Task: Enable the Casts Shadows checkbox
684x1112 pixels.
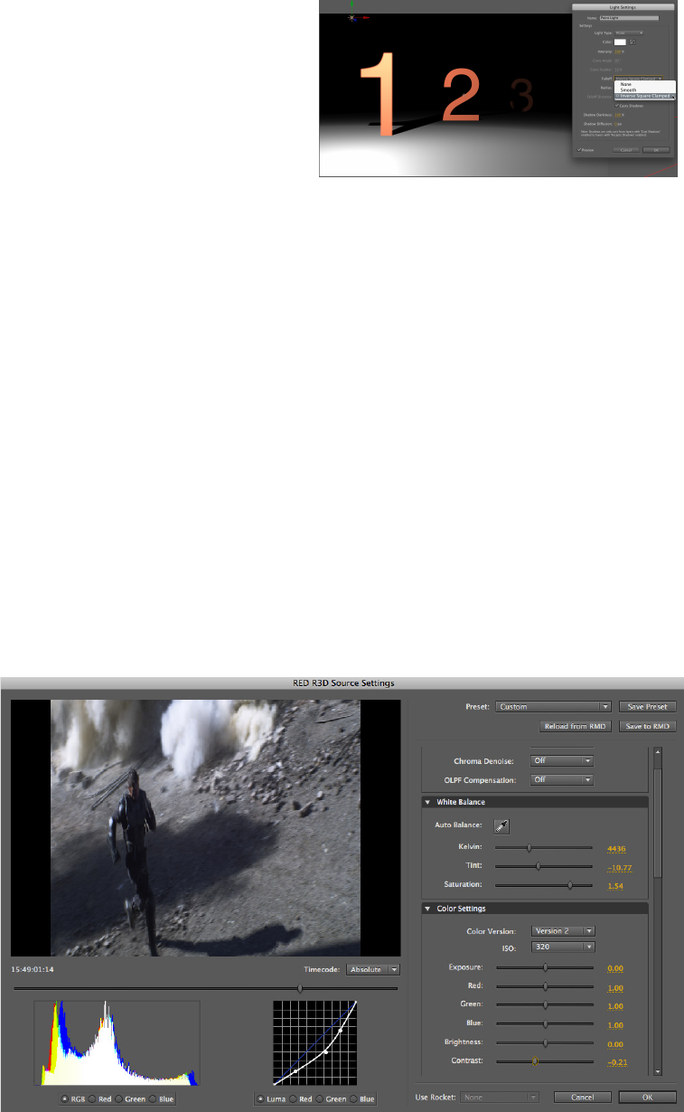Action: click(x=617, y=105)
